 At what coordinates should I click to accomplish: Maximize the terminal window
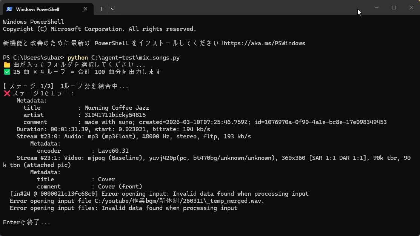[x=394, y=8]
